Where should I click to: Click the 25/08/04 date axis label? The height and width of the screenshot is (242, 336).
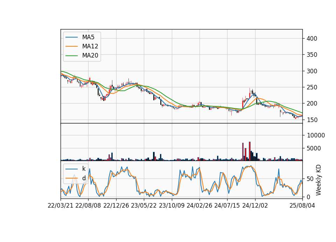[x=302, y=206]
